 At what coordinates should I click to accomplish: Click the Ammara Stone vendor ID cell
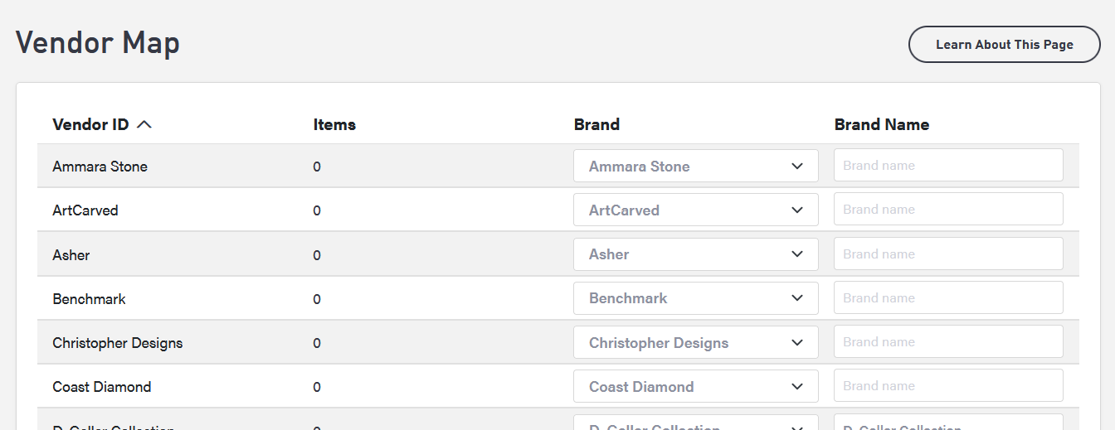pyautogui.click(x=100, y=167)
